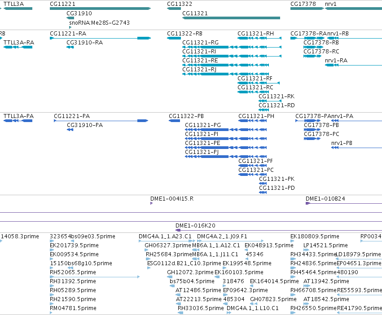Select EST RH52065.5prime
382x315 pixels.
(73, 272)
